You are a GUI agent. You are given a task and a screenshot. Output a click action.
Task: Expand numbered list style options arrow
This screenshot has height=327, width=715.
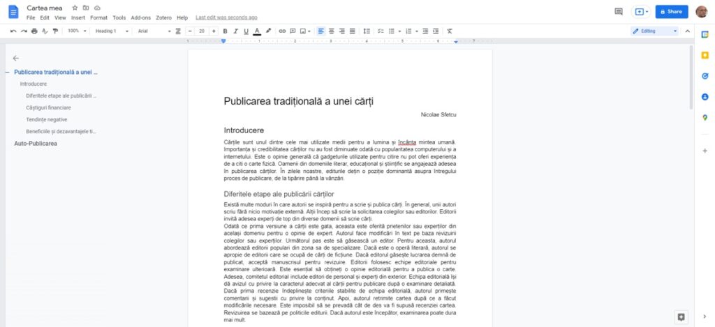pyautogui.click(x=417, y=31)
